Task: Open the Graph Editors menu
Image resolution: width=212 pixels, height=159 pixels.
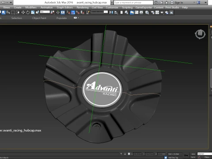Action: pos(65,8)
